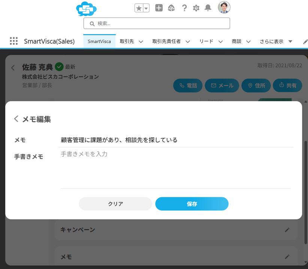This screenshot has height=269, width=308.
Task: Open the Help question mark icon
Action: [x=184, y=8]
